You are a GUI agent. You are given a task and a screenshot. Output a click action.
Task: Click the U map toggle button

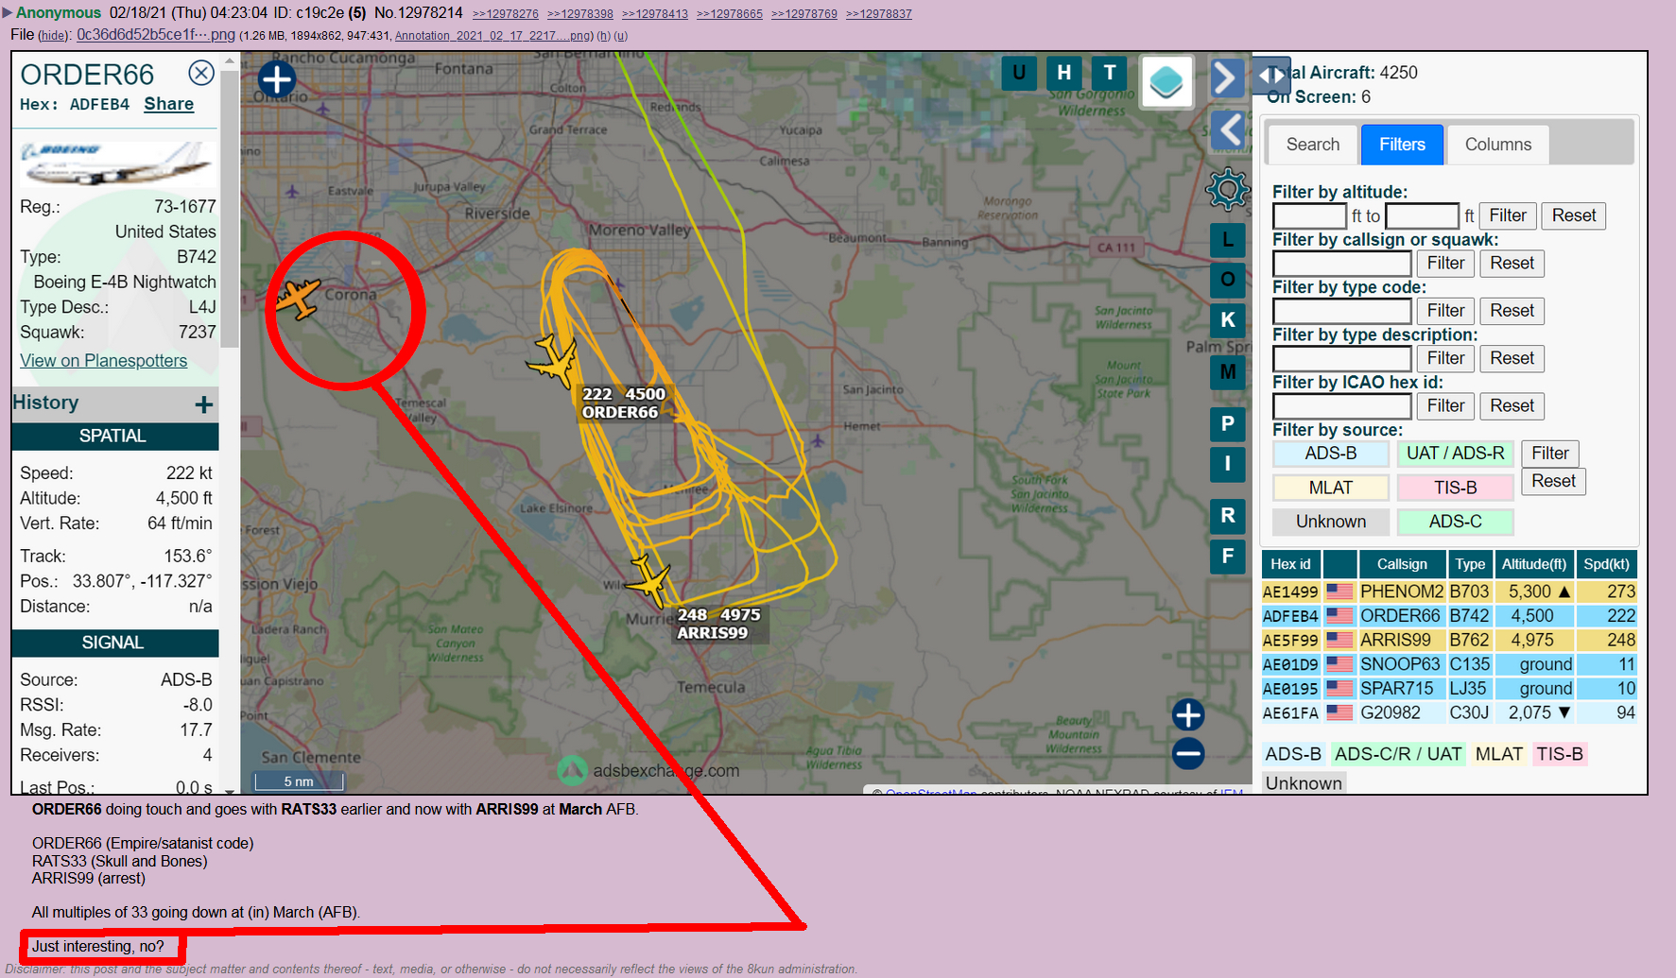click(x=1019, y=73)
